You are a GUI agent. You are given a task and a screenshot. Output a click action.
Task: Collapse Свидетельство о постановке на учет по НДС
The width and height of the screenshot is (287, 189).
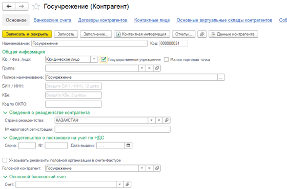(x=5, y=138)
